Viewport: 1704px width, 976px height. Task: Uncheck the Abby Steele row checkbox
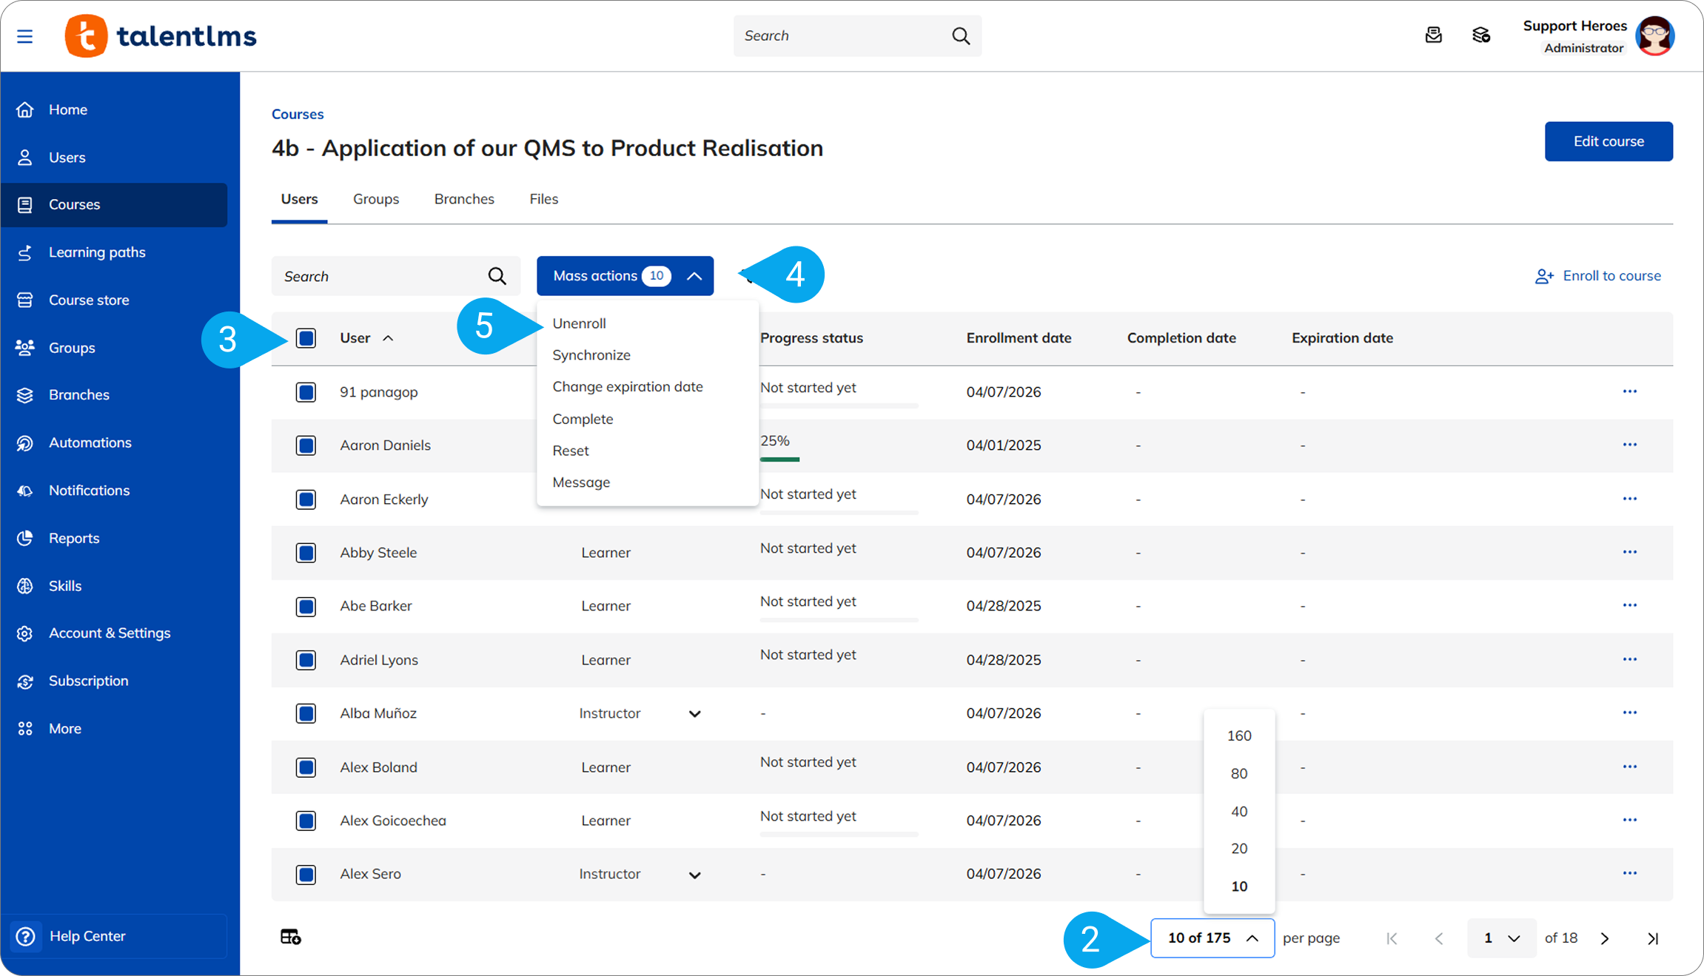[306, 553]
